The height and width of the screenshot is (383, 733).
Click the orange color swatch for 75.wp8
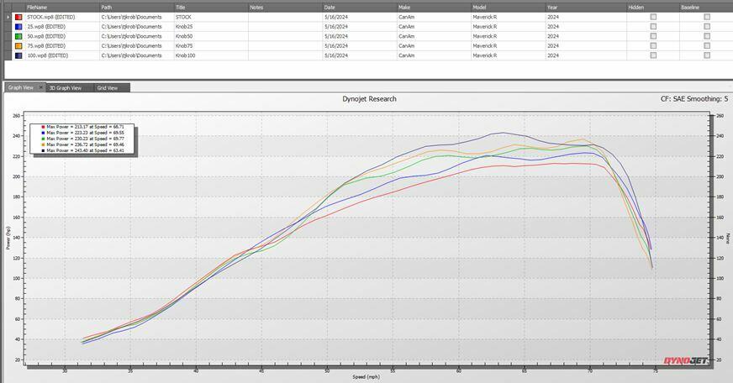click(x=18, y=45)
